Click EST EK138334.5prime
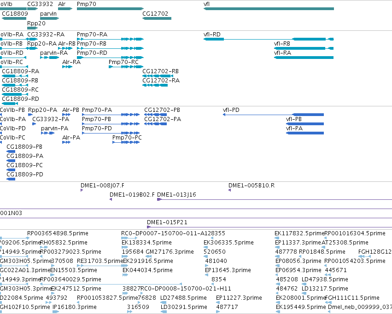Screen dimensions: 392x314 [x=147, y=243]
